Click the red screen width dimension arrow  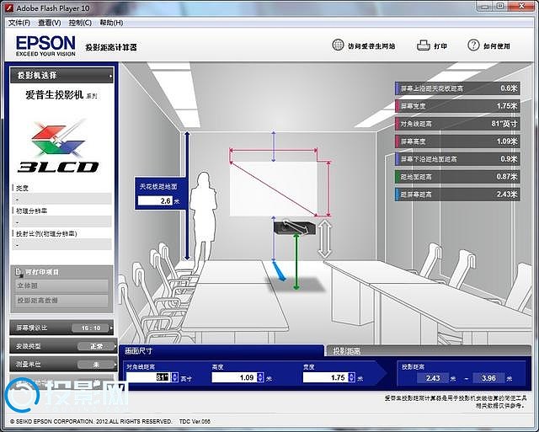pyautogui.click(x=273, y=150)
